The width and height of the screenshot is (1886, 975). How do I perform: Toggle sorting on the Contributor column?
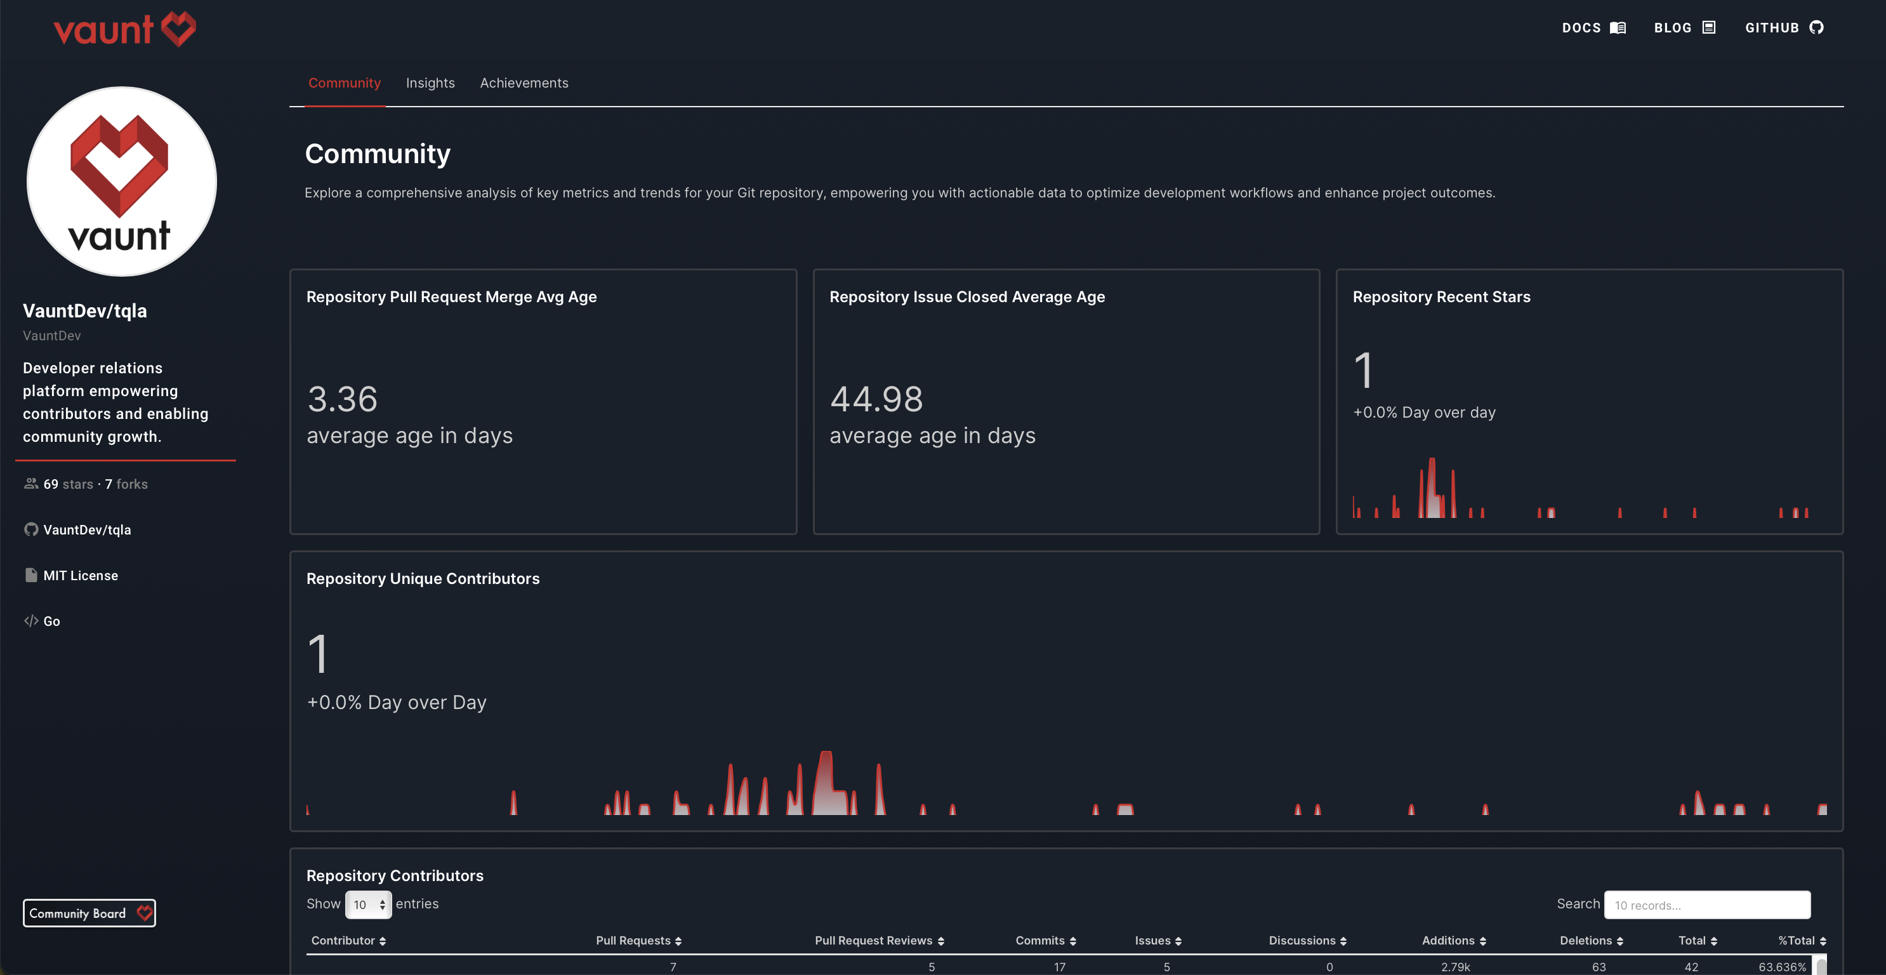coord(383,941)
